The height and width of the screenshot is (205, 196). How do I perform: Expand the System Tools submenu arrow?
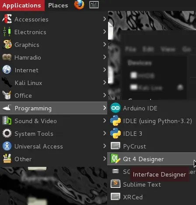[x=105, y=133]
